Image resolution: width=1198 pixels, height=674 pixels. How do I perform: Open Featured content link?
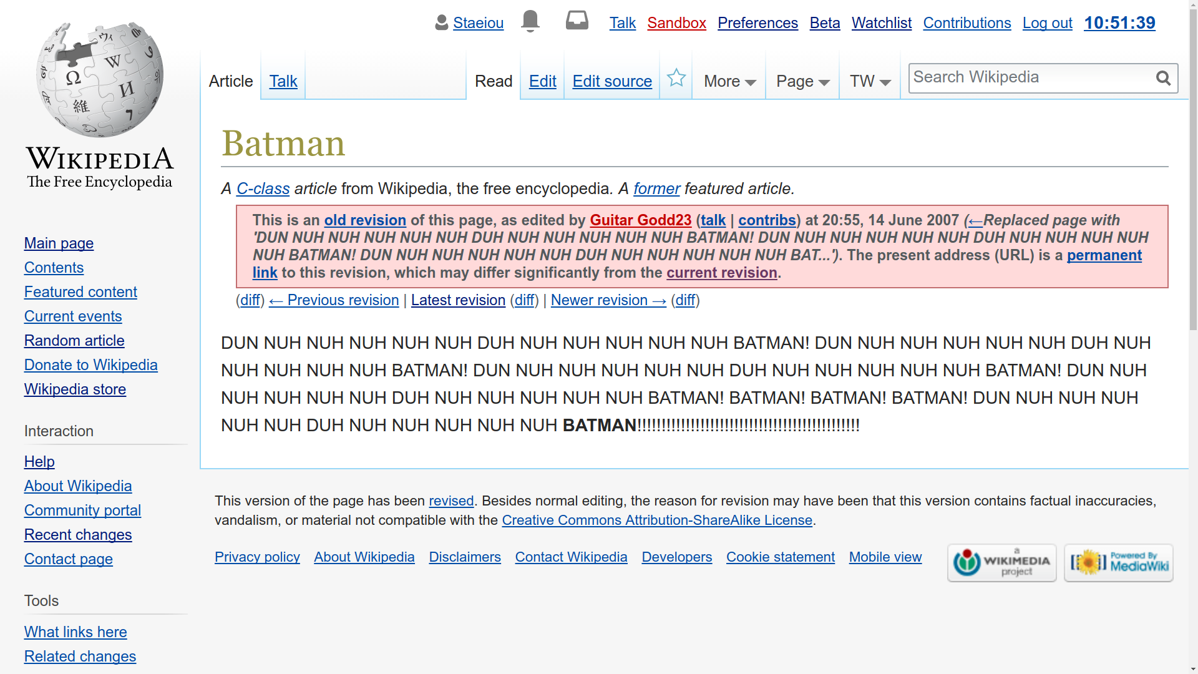80,292
